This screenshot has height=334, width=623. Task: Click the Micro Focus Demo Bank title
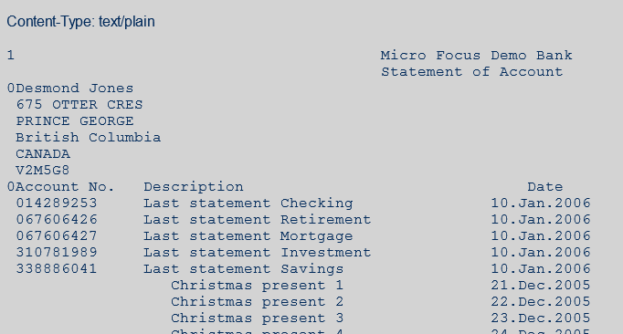[x=477, y=55]
